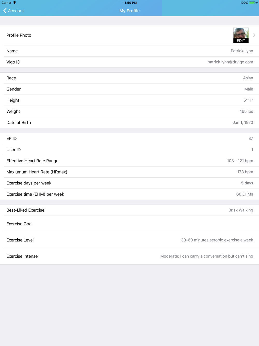The width and height of the screenshot is (259, 346).
Task: Open the Vigo ID email field
Action: pyautogui.click(x=230, y=62)
